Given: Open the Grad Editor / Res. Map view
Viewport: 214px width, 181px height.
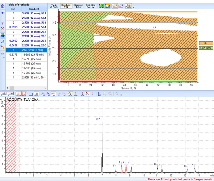Looking at the screenshot, I should [x=91, y=6].
